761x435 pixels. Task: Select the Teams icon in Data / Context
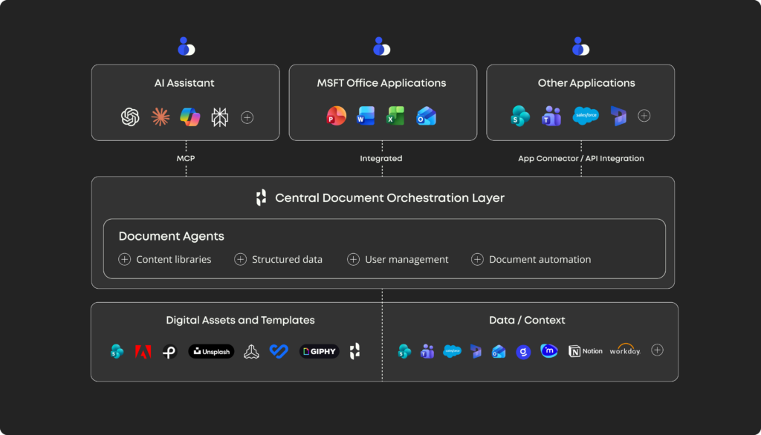427,351
